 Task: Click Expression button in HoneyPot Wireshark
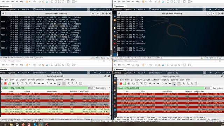point(101,88)
